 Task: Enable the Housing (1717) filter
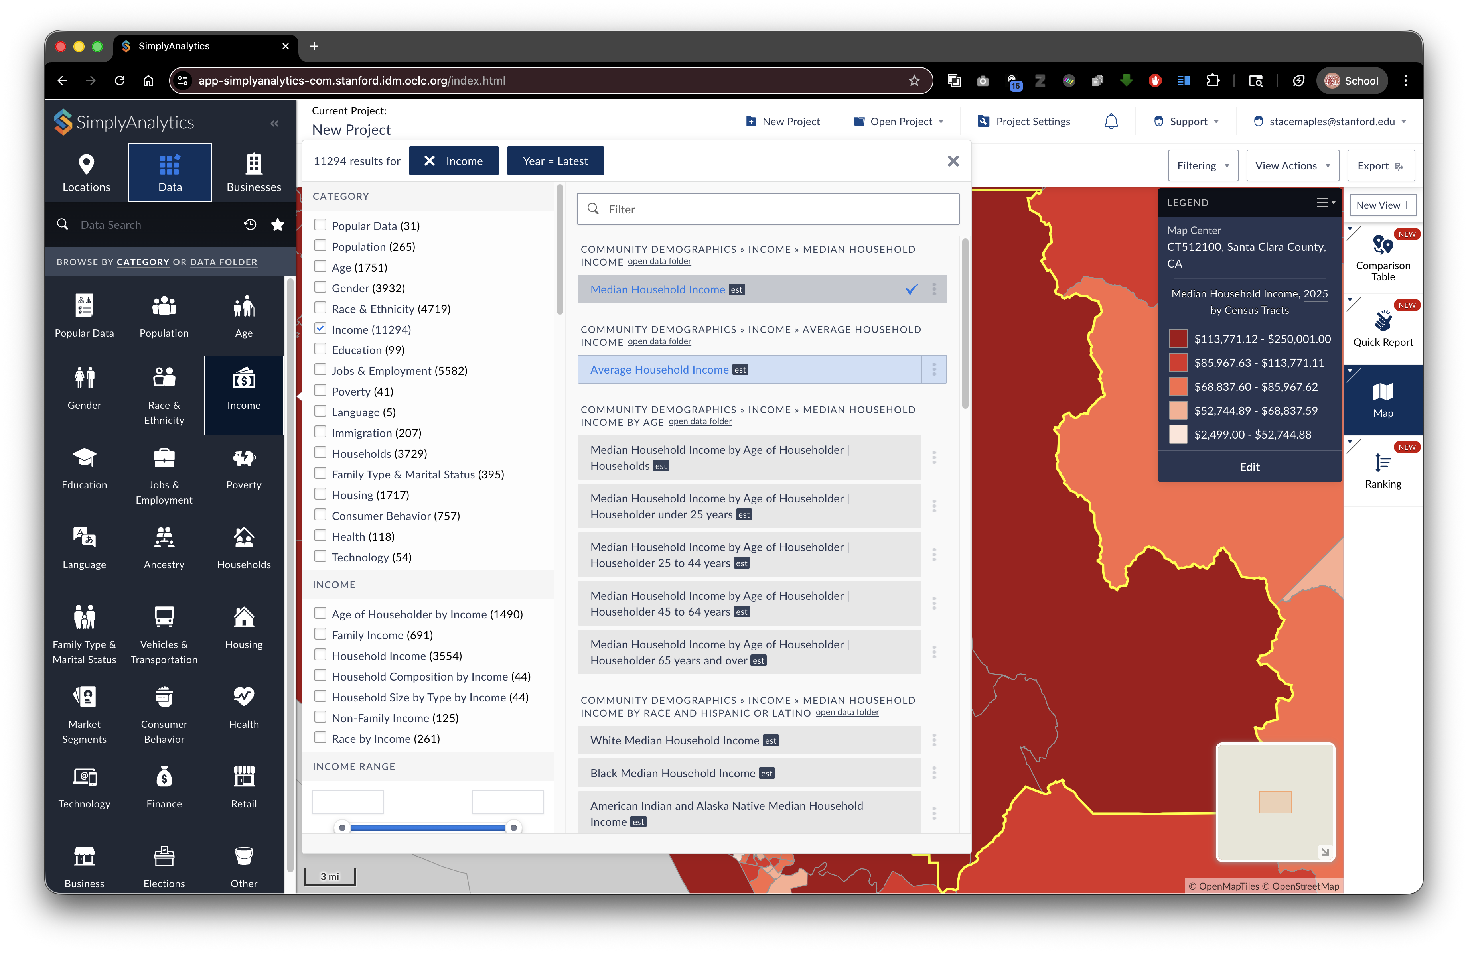click(320, 494)
